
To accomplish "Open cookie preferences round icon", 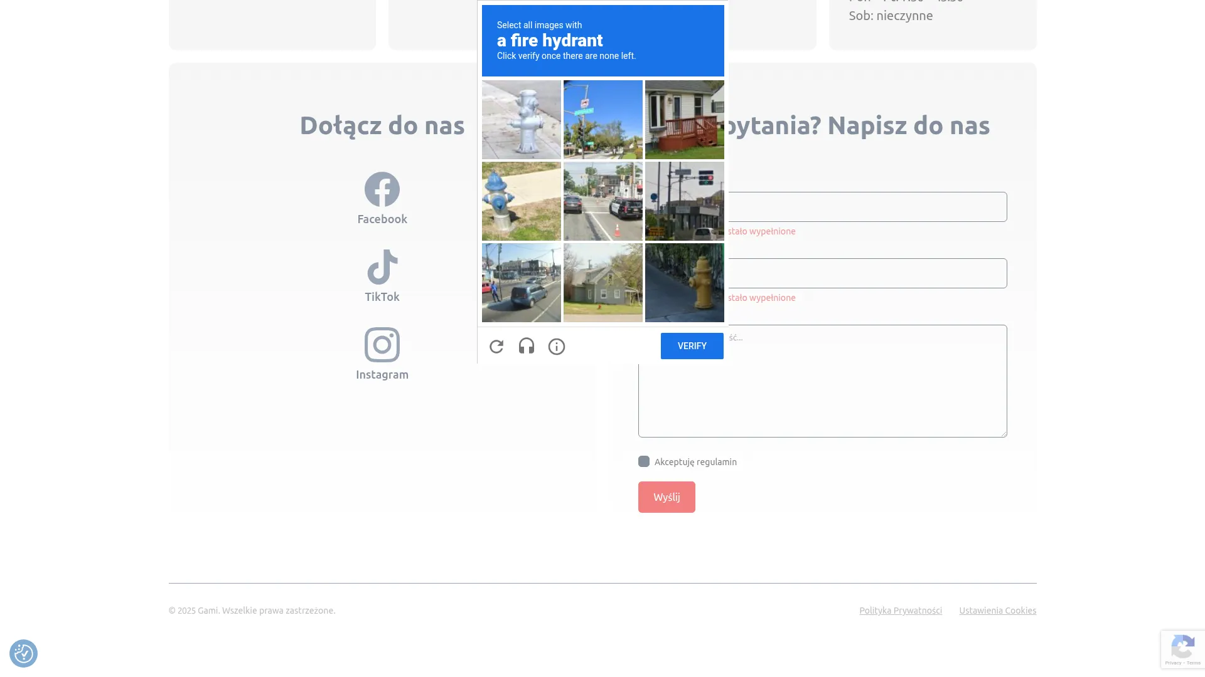I will (x=23, y=653).
